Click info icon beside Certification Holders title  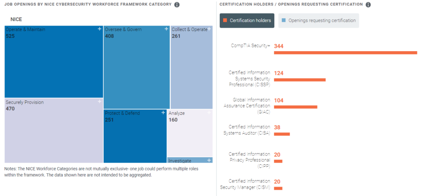368,5
